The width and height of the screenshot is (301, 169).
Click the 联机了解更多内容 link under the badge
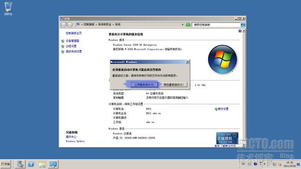pyautogui.click(x=226, y=146)
